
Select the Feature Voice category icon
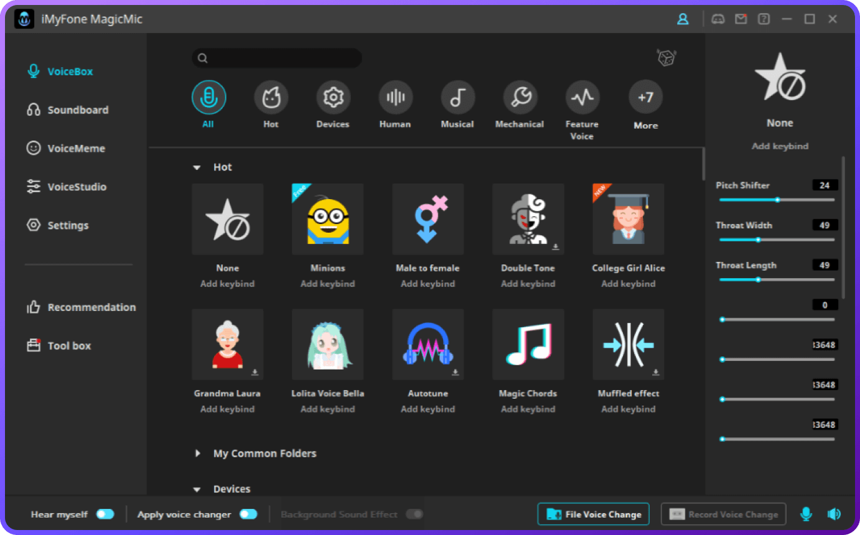[x=582, y=97]
